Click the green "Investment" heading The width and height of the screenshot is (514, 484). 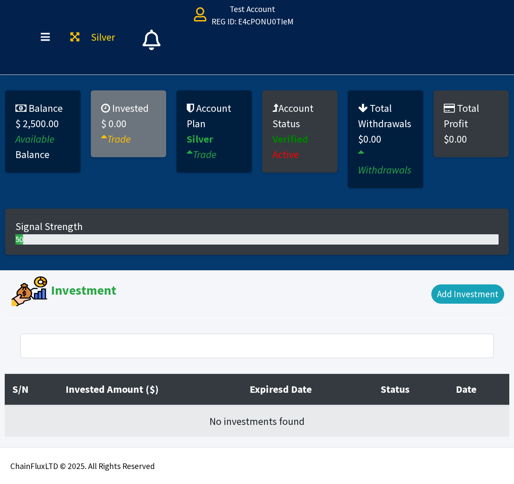[84, 290]
